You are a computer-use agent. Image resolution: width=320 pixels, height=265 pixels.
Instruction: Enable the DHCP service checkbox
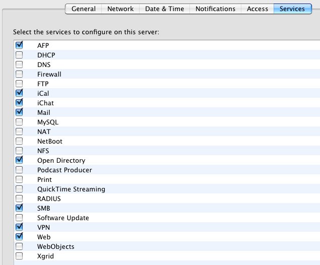click(x=19, y=55)
